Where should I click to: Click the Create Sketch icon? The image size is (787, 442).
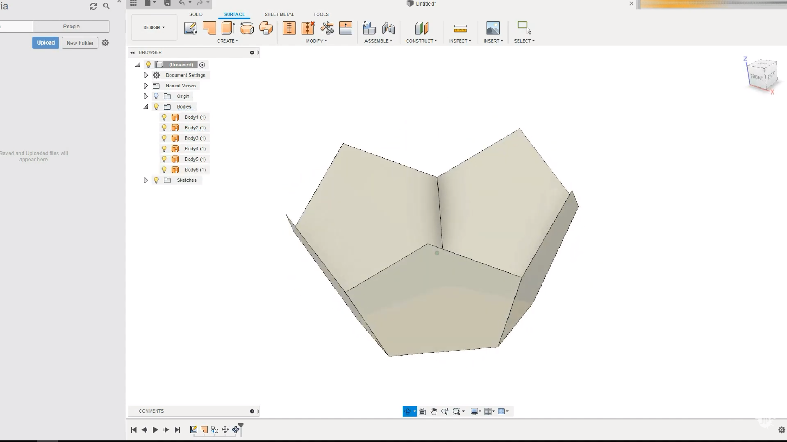point(191,28)
